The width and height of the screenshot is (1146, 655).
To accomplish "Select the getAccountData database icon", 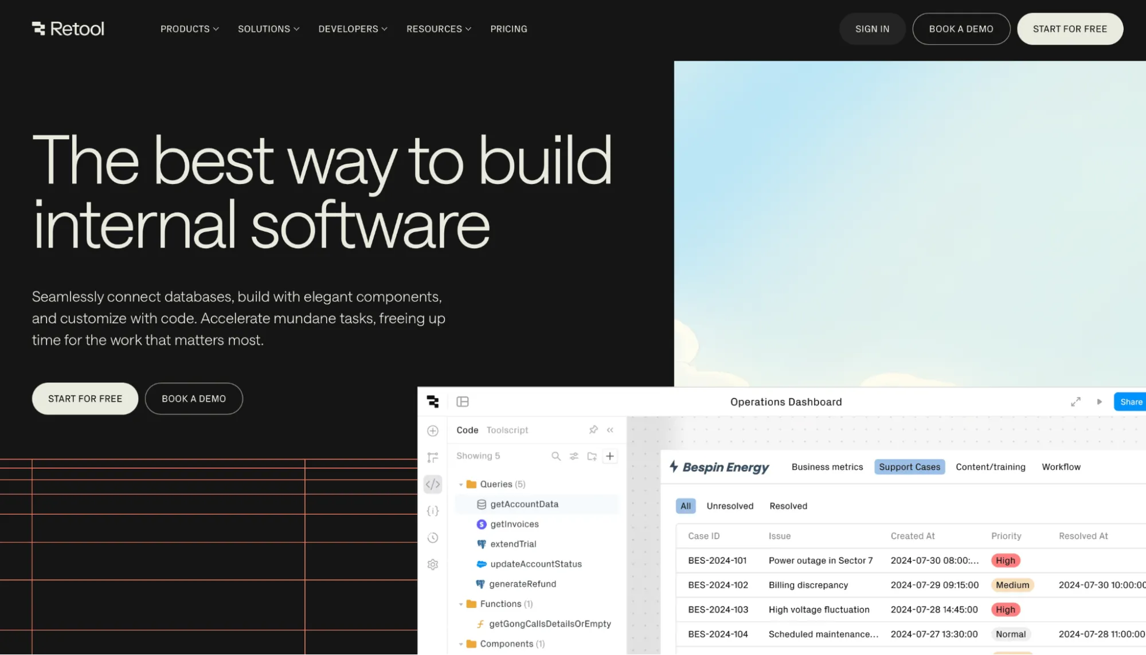I will point(482,504).
